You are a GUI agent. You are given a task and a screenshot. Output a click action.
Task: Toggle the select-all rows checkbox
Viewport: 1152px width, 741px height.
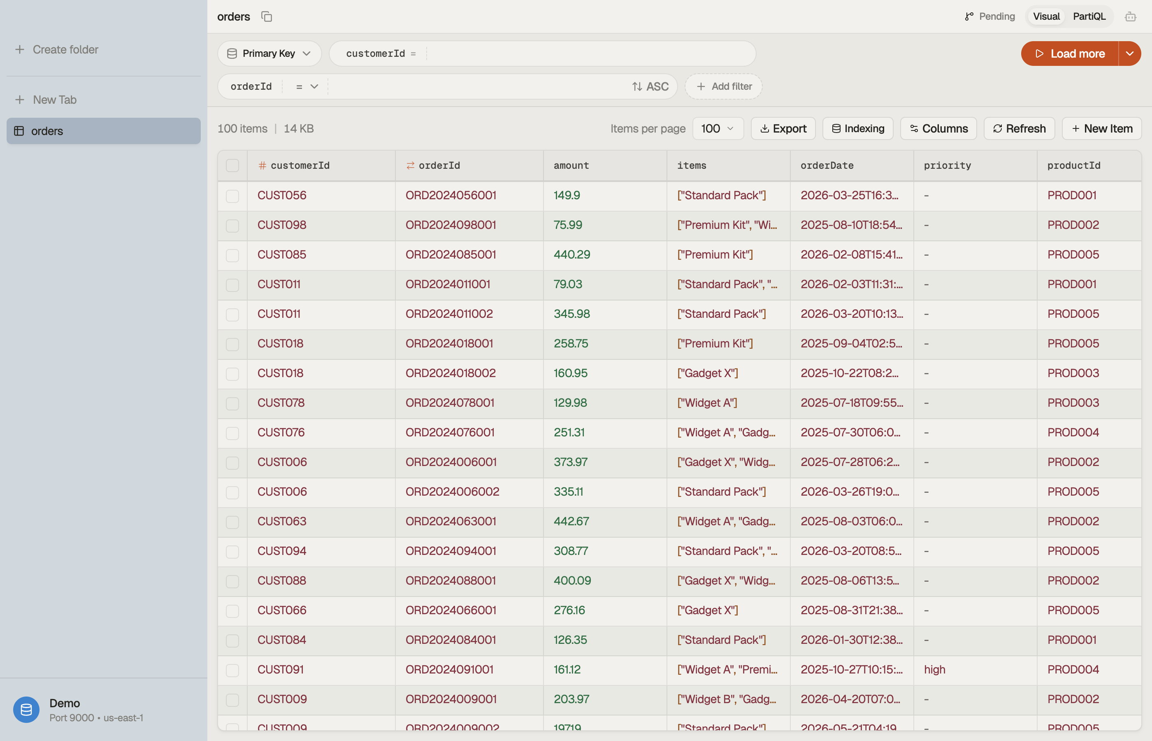(232, 165)
